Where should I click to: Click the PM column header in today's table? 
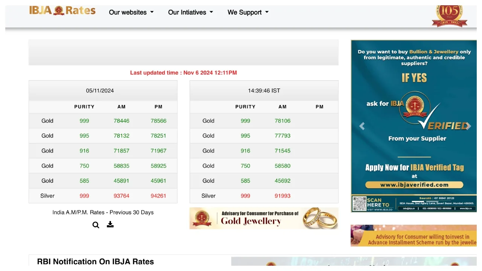320,107
